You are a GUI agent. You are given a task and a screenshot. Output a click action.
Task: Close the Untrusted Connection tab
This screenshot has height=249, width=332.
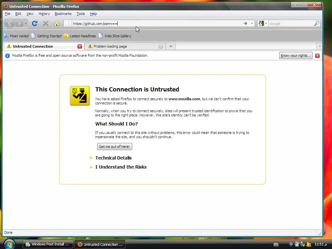click(80, 46)
